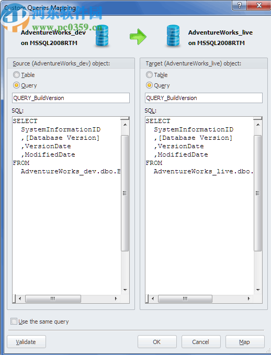271x355 pixels.
Task: Click ,ModifiedDate line in source SQL
Action: [48, 154]
